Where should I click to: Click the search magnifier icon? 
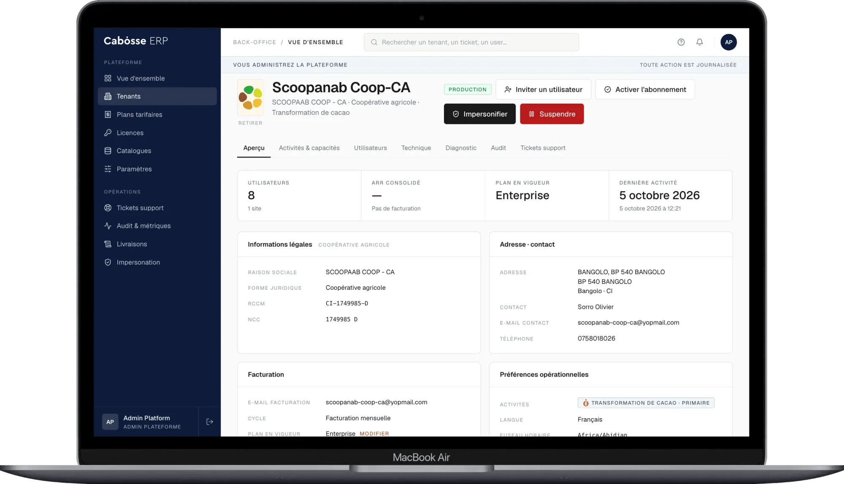[374, 42]
